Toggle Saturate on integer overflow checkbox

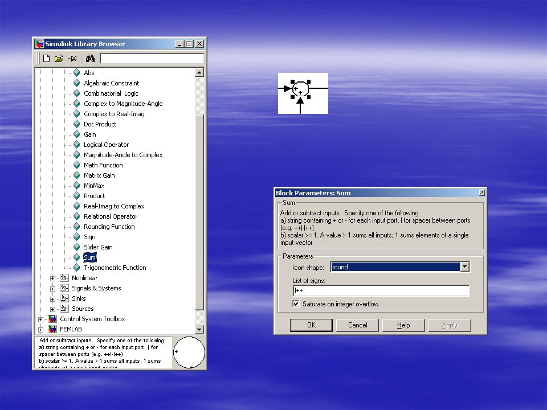pos(296,304)
